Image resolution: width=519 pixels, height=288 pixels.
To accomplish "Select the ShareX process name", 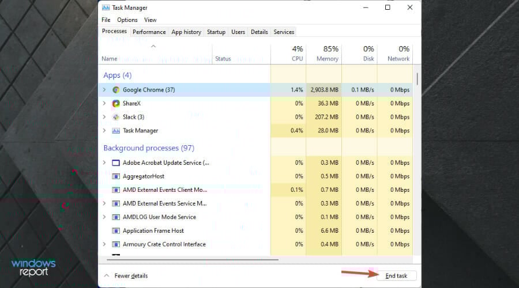I will coord(131,104).
